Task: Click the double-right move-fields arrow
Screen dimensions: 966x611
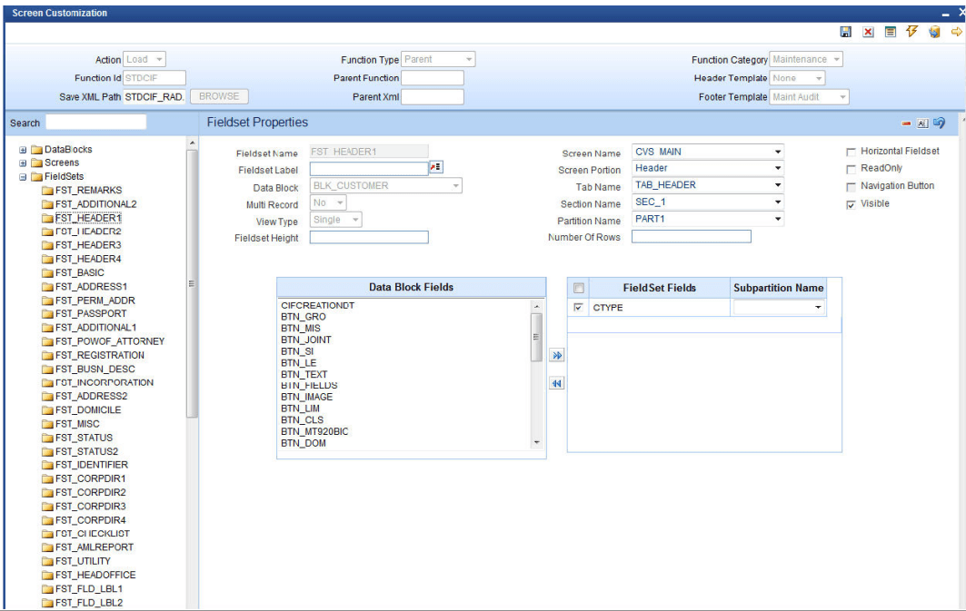Action: click(557, 356)
